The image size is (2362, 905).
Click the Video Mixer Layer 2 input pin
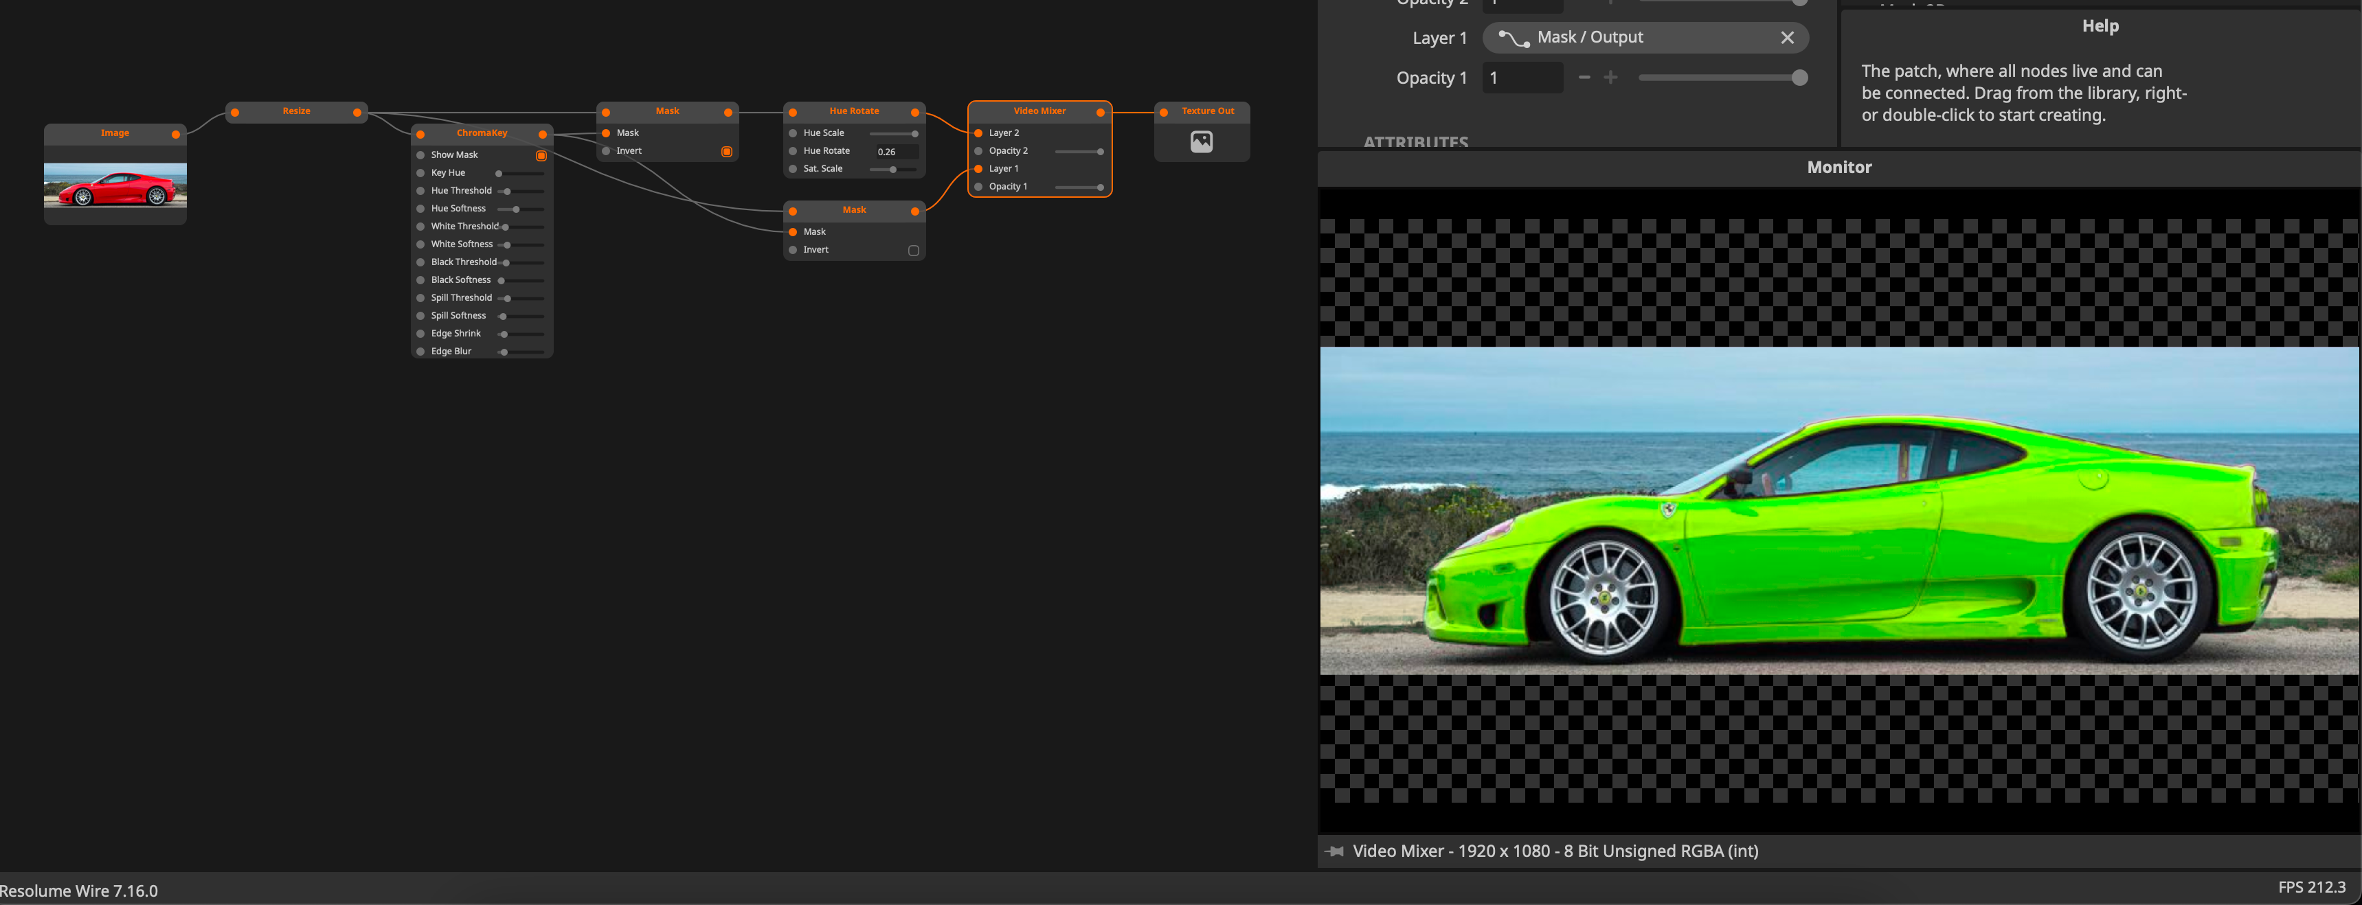pyautogui.click(x=978, y=133)
